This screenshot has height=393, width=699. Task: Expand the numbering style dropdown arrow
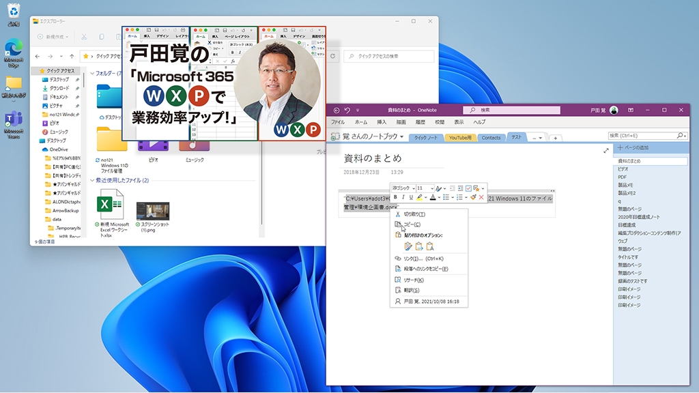tap(466, 197)
